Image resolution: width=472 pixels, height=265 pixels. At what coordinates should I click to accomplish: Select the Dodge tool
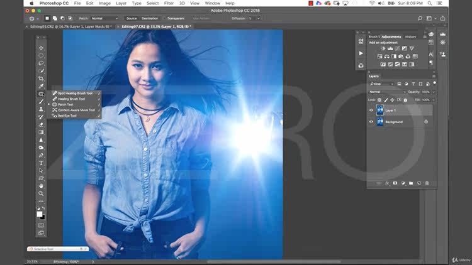coord(41,148)
